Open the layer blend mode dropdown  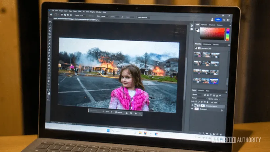point(199,98)
